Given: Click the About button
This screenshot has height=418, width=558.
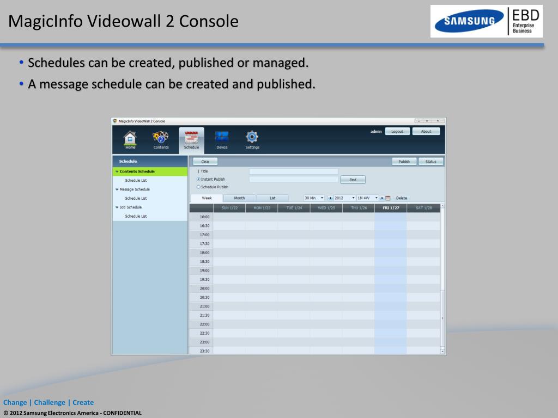Looking at the screenshot, I should pos(426,132).
